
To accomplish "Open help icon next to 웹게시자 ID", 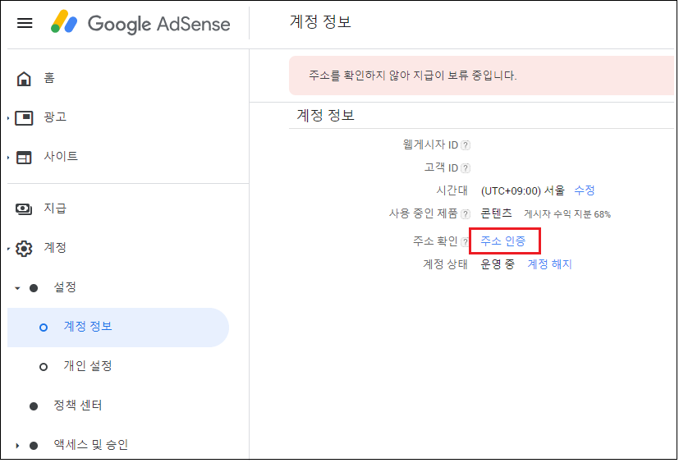I will tap(466, 145).
